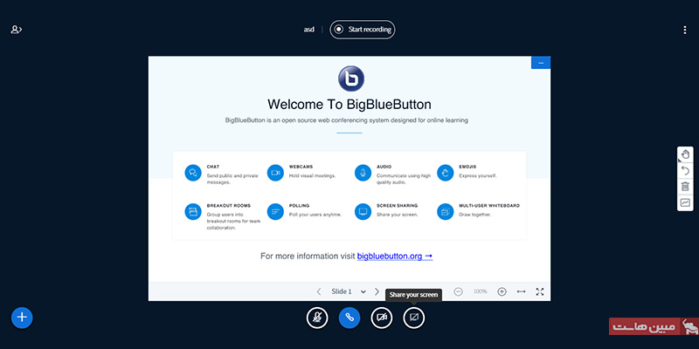699x349 pixels.
Task: Zoom in on the slide
Action: click(x=502, y=291)
